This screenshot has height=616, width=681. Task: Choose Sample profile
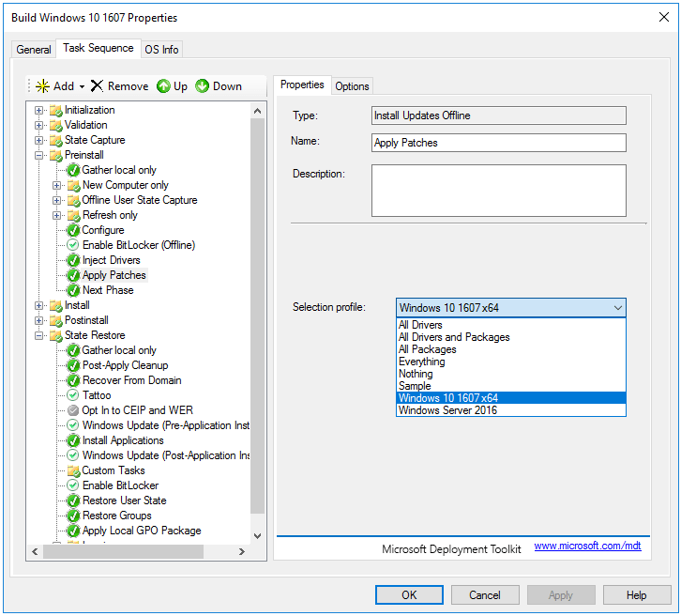(510, 386)
